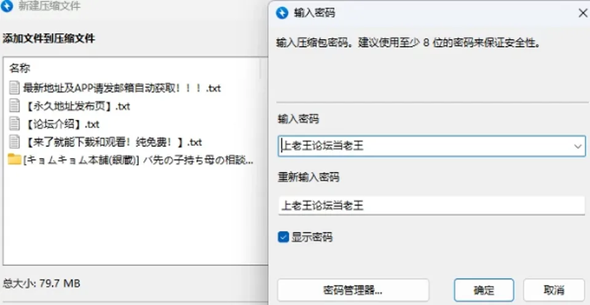Confirm the password with 确定

point(484,290)
